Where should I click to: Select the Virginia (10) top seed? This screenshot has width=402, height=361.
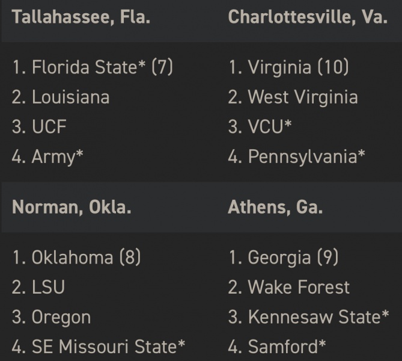[x=288, y=67]
